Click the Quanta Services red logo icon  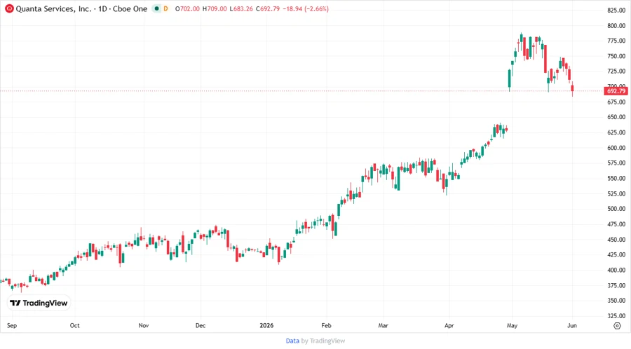[9, 8]
